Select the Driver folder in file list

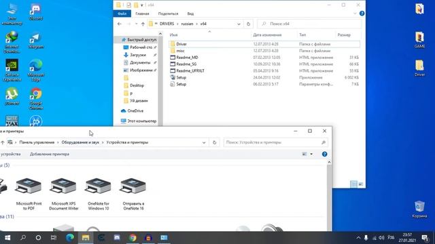pos(264,44)
